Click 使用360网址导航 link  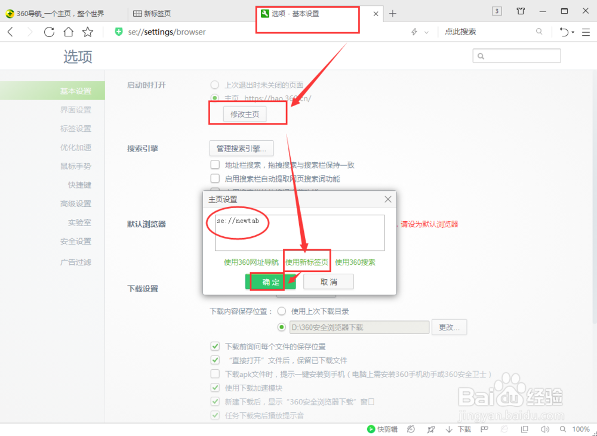pyautogui.click(x=251, y=262)
